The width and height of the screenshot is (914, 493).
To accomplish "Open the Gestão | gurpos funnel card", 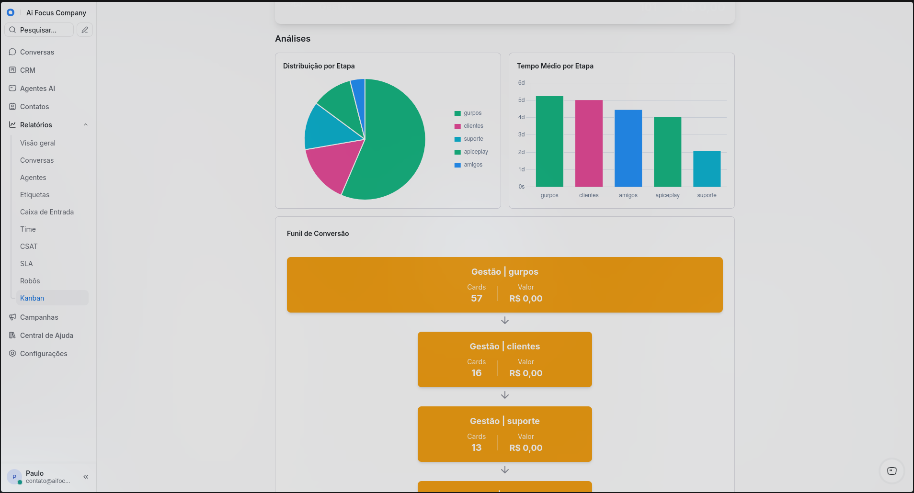I will [x=504, y=285].
